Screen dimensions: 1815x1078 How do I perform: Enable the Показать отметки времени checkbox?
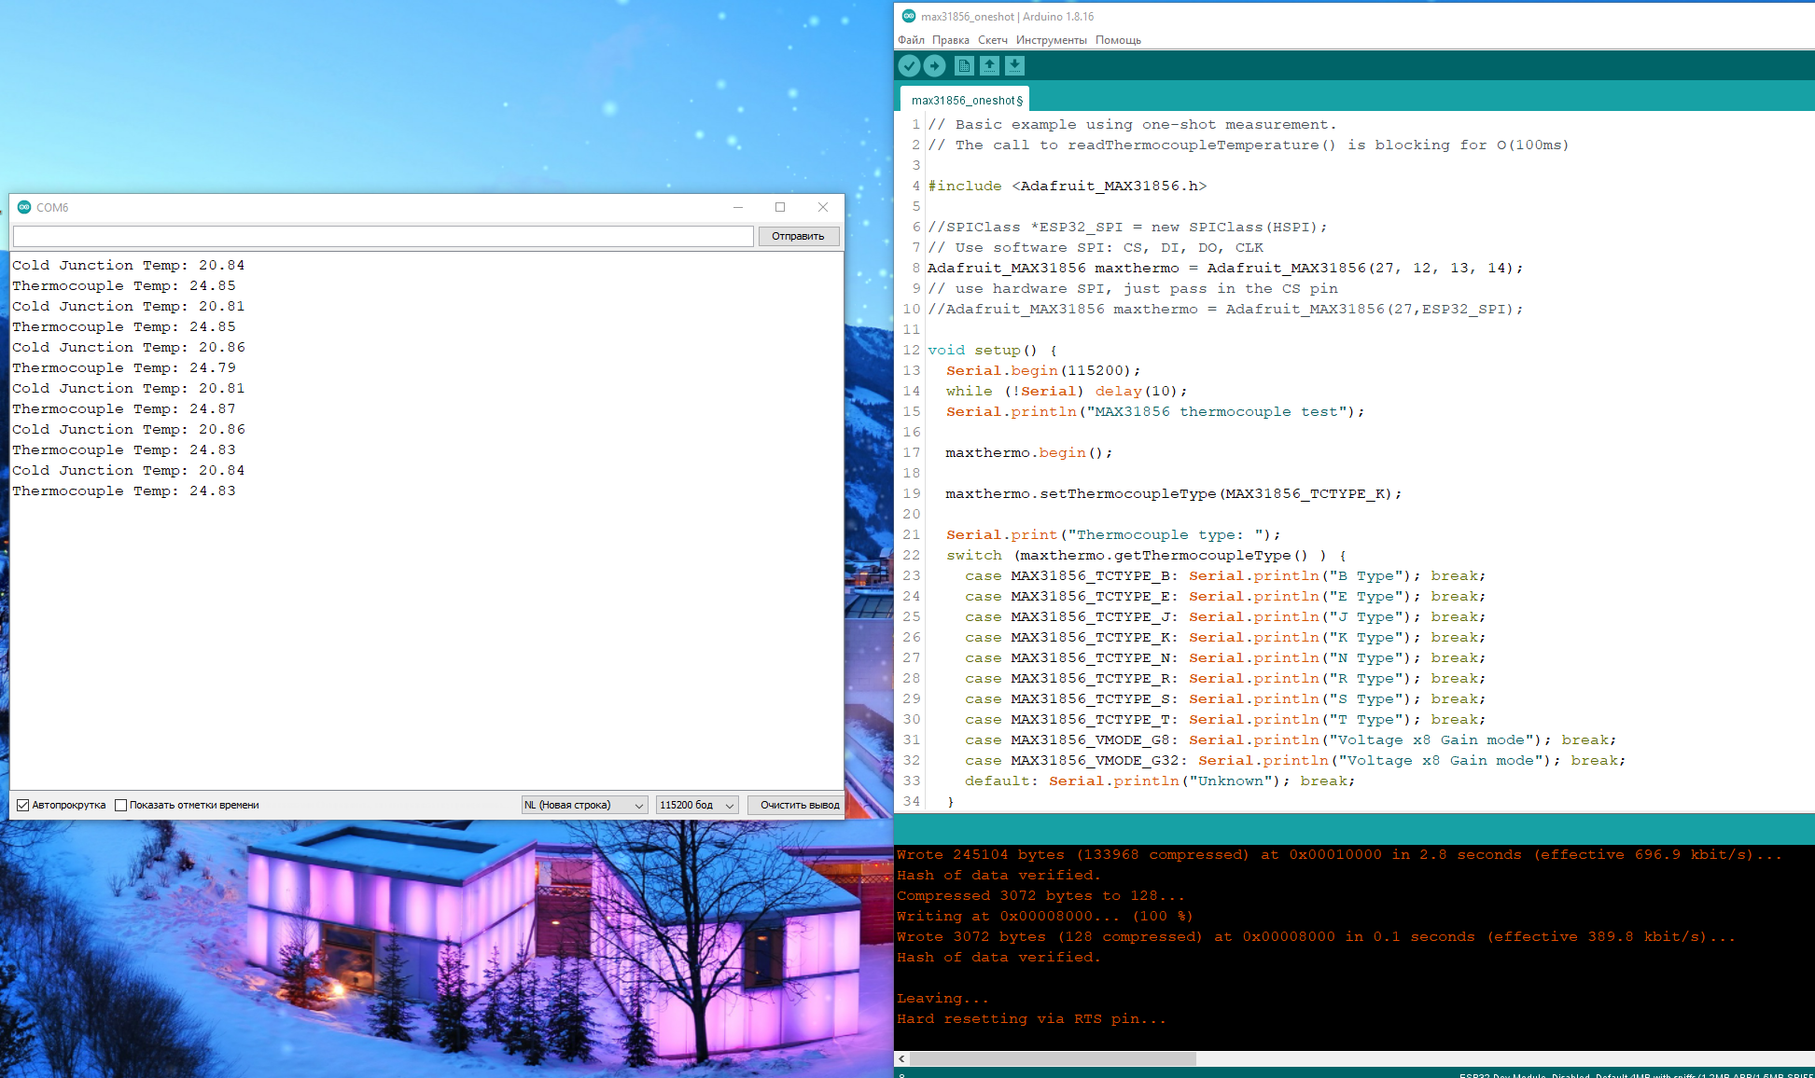coord(121,805)
